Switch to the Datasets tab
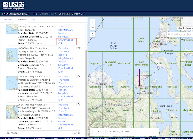Screen dimensions: 193x139 pos(7,20)
